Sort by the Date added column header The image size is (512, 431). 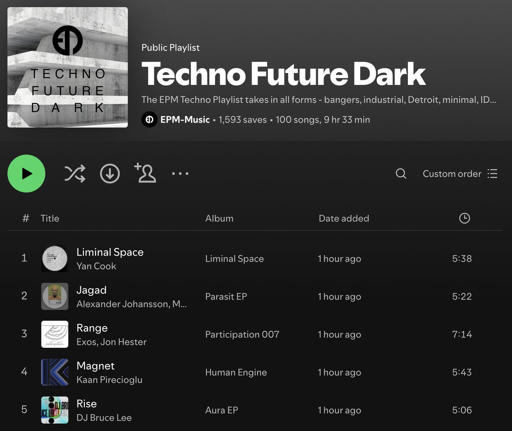pos(344,218)
